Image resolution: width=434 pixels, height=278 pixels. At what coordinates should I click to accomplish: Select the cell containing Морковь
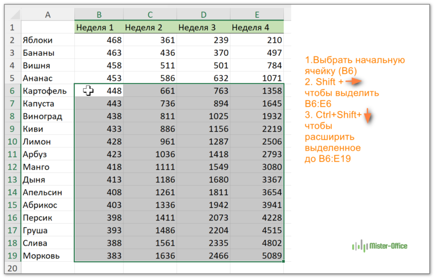[47, 256]
